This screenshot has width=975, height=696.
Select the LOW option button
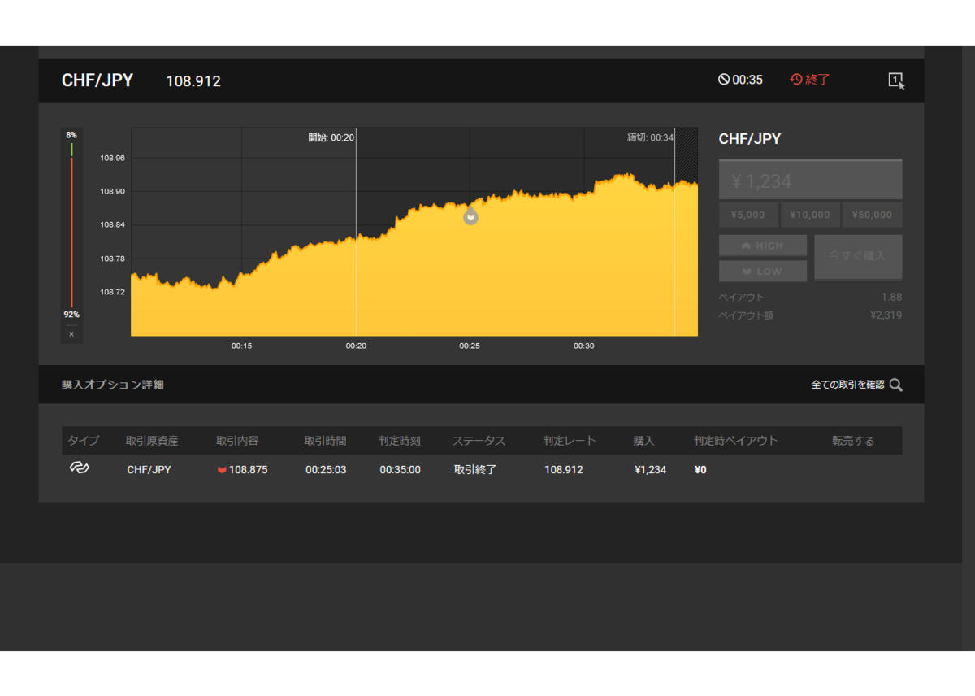(763, 272)
